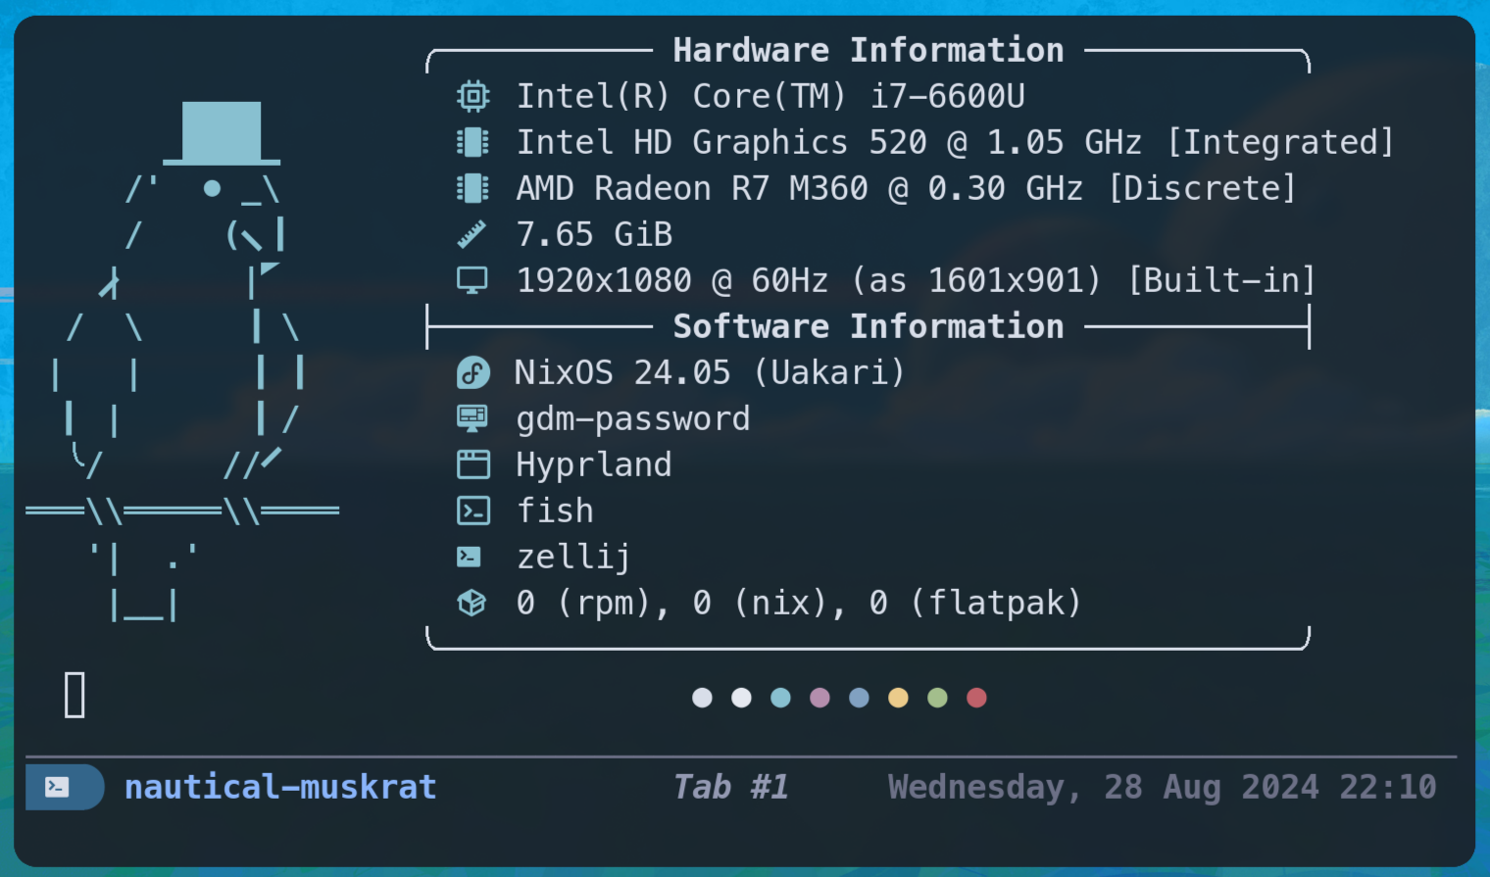The height and width of the screenshot is (877, 1490).
Task: Click the terminal cursor block
Action: pyautogui.click(x=74, y=695)
